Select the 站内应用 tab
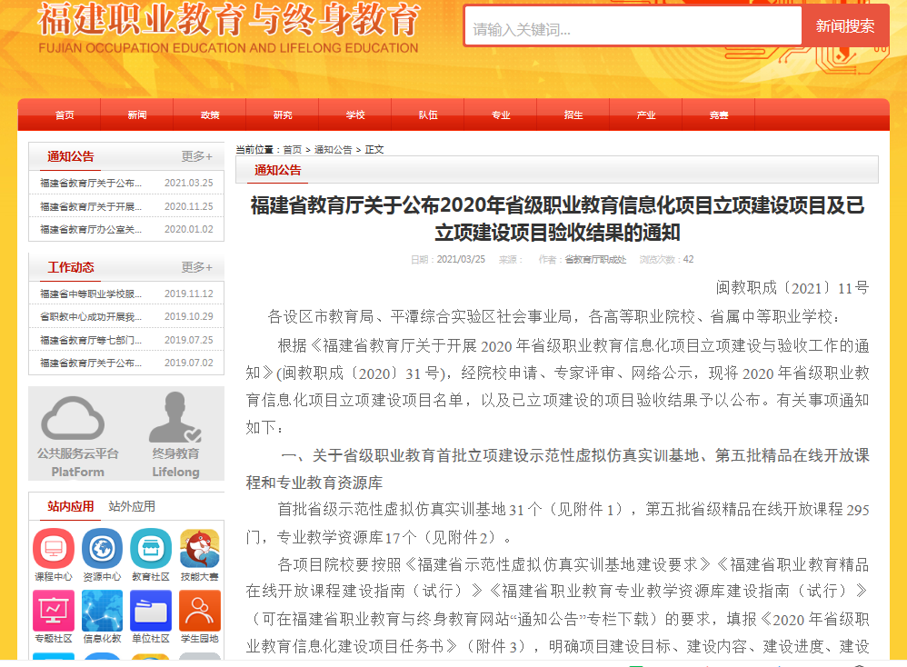This screenshot has height=667, width=907. click(71, 506)
